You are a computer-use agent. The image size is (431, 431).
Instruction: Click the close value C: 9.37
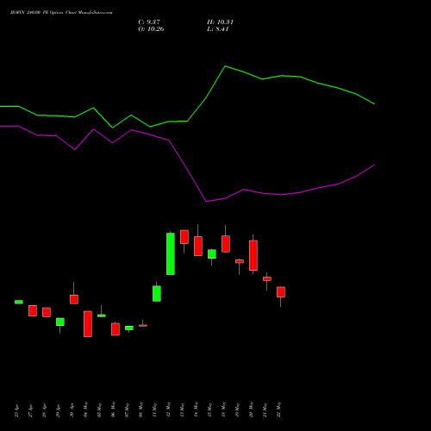pyautogui.click(x=149, y=22)
